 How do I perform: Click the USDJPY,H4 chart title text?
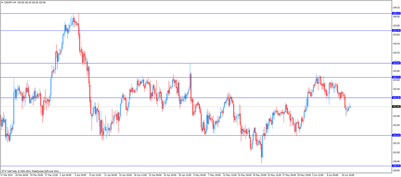(x=10, y=2)
